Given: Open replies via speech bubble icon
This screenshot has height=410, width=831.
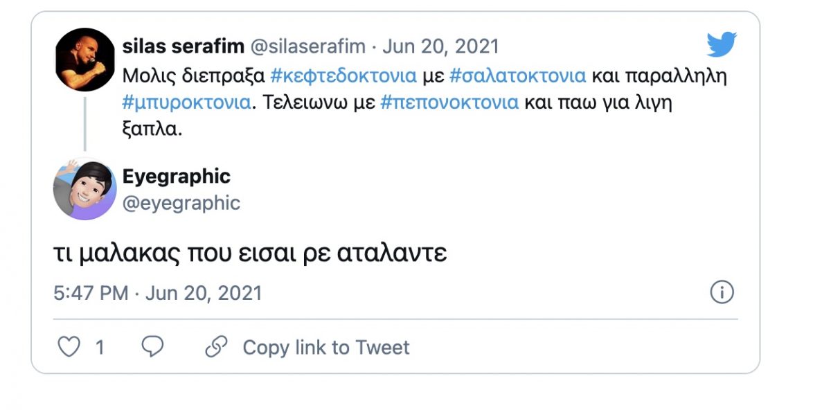Looking at the screenshot, I should tap(152, 346).
